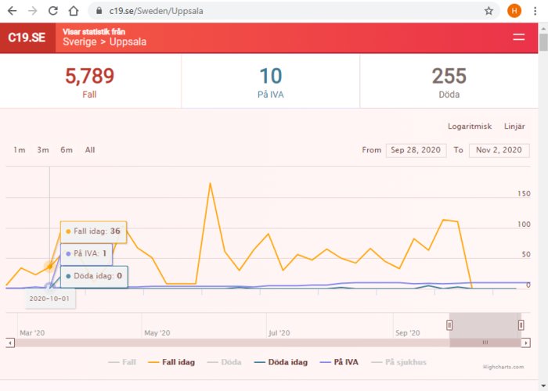Click the C19.SE logo
Screen dimensions: 548x391
pos(27,38)
